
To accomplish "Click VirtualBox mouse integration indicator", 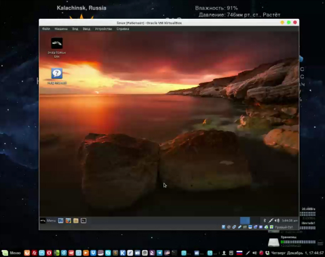I will (x=266, y=227).
